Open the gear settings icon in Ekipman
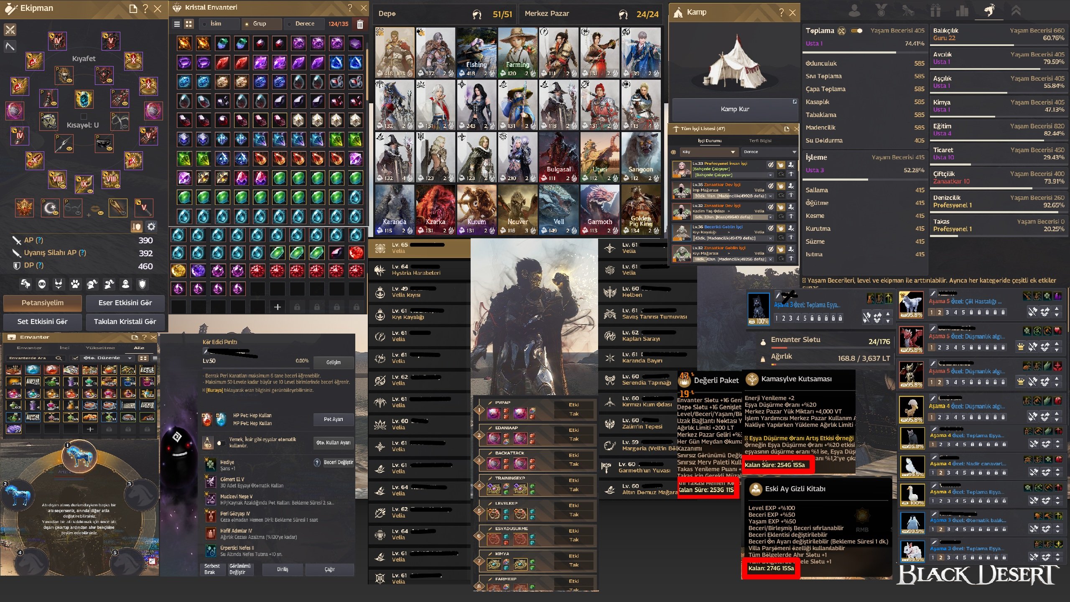This screenshot has width=1070, height=602. click(151, 227)
